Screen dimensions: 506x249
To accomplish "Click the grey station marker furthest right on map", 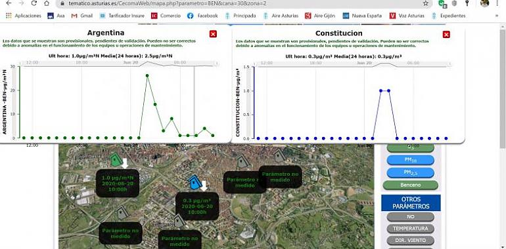I will point(279,156).
